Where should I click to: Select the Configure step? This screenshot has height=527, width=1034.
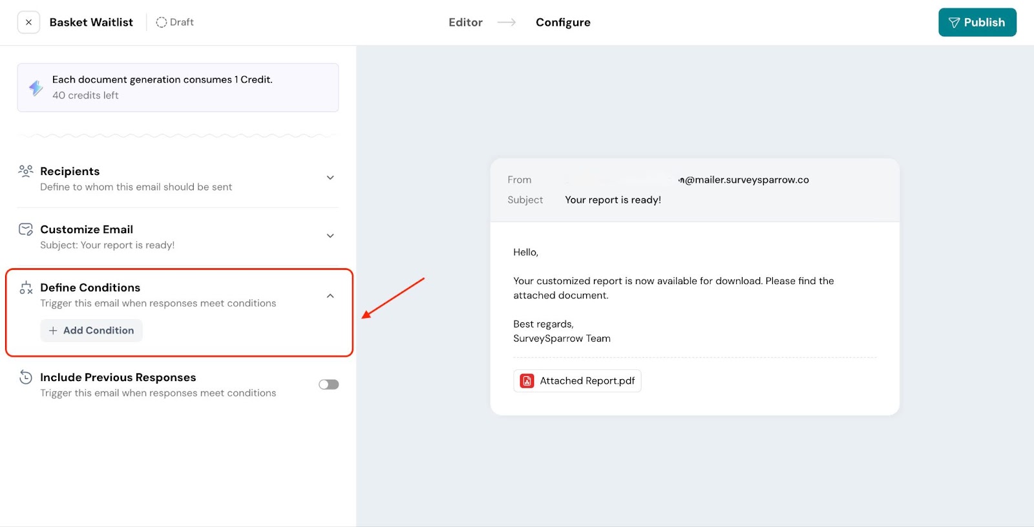[x=563, y=23]
